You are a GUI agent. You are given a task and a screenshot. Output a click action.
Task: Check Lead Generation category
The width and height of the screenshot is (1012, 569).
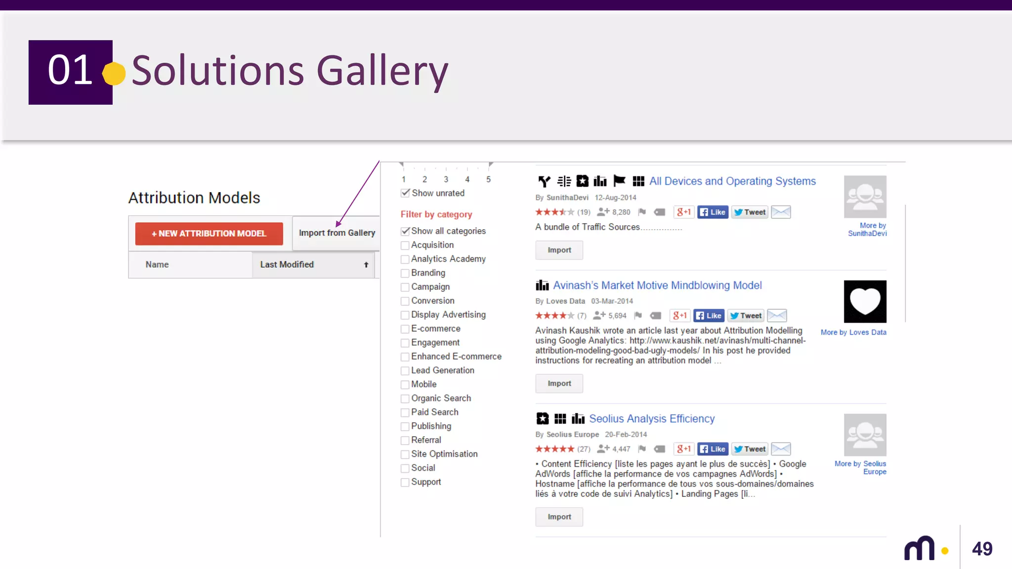(x=405, y=370)
